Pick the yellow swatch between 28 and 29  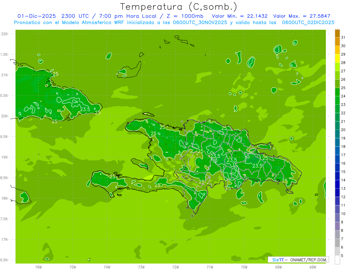point(337,58)
